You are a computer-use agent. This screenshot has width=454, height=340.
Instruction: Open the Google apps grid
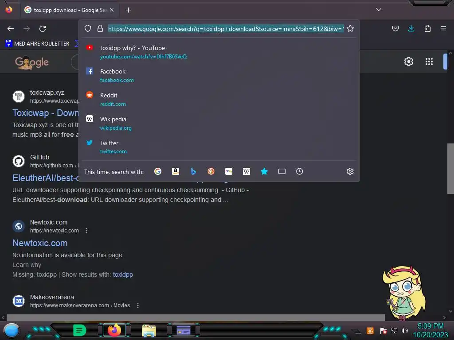429,62
